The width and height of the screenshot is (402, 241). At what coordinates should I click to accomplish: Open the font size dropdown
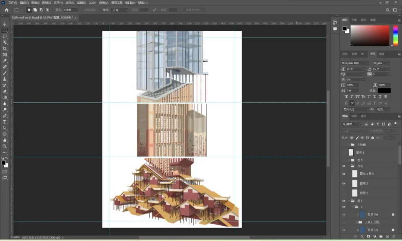pos(364,69)
